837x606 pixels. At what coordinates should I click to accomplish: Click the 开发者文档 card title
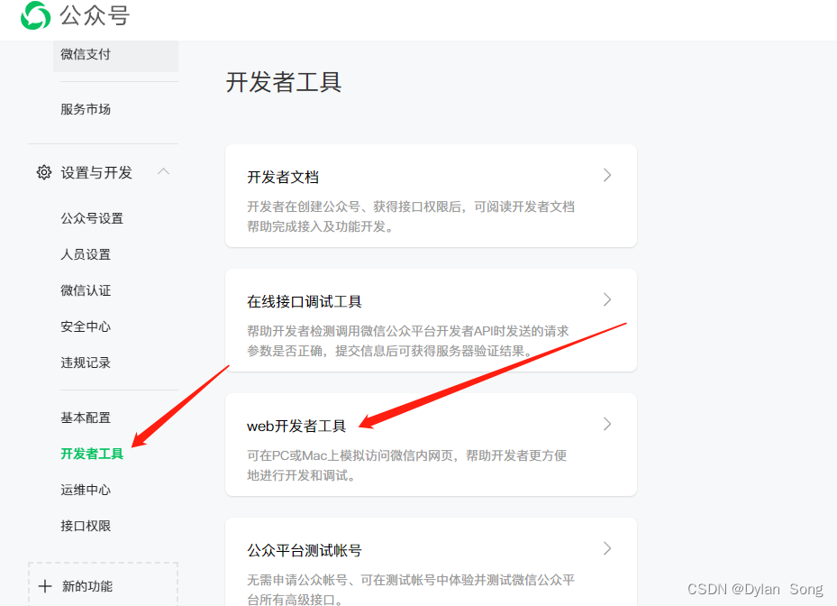[x=283, y=177]
